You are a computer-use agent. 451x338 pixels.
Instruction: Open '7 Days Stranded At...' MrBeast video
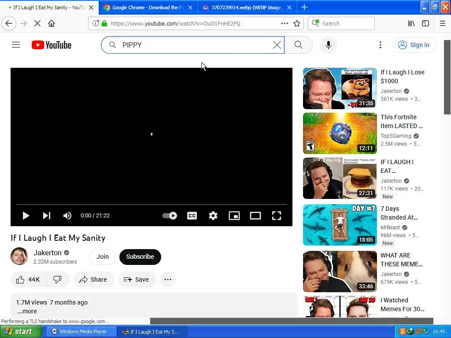pyautogui.click(x=340, y=225)
